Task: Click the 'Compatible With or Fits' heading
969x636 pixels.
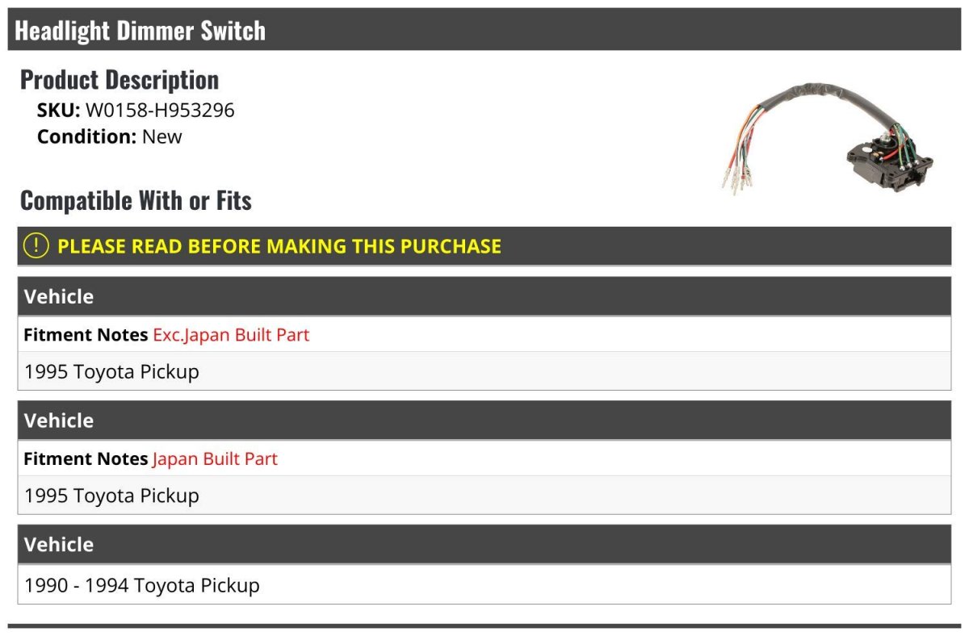Action: point(136,200)
